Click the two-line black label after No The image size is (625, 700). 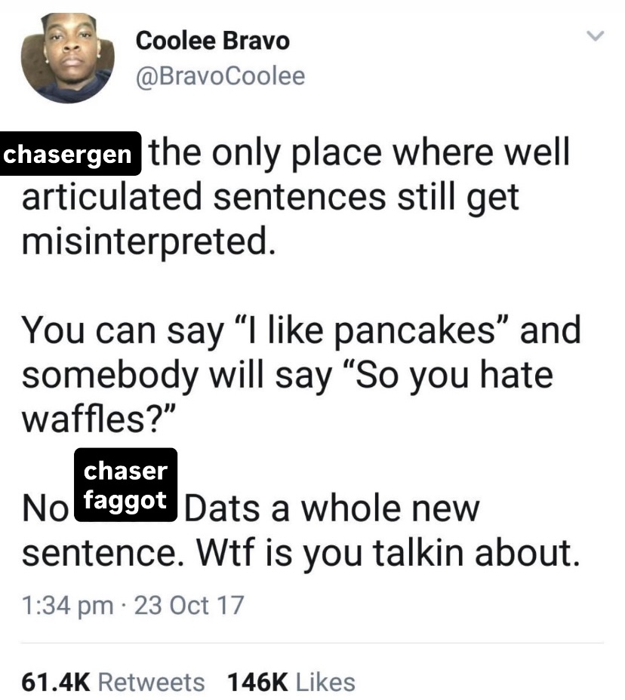coord(125,485)
